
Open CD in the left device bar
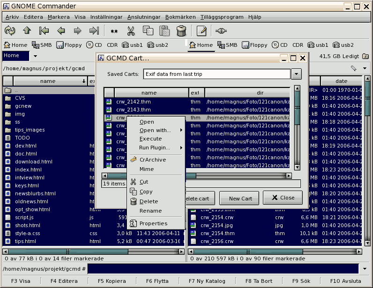click(94, 45)
